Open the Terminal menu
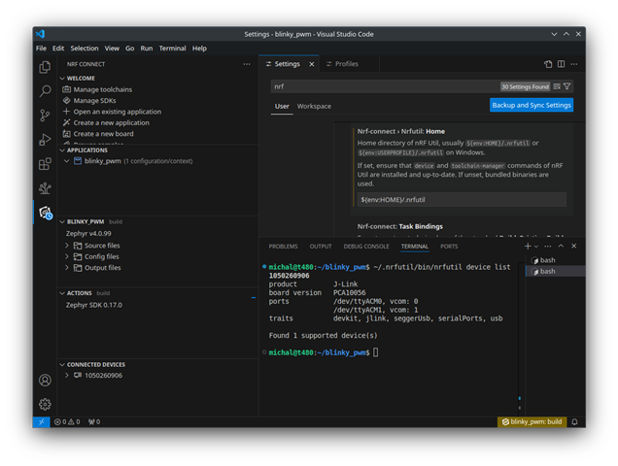This screenshot has height=466, width=618. click(172, 49)
